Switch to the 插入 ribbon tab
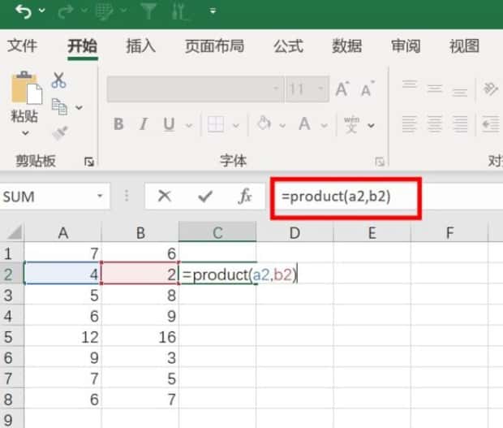The image size is (503, 428). [x=140, y=46]
